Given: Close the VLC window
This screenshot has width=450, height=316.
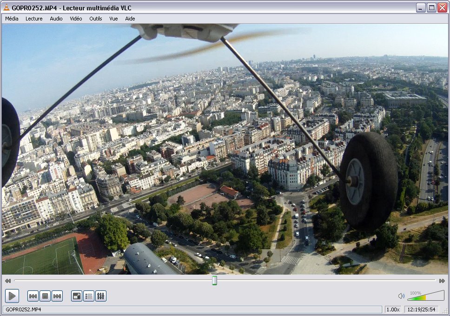Looking at the screenshot, I should tap(442, 8).
